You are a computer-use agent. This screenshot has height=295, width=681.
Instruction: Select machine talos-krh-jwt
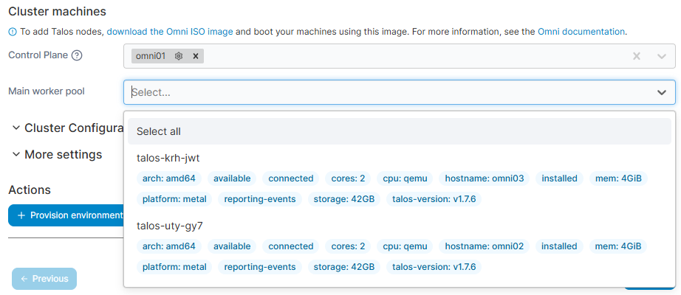click(x=168, y=158)
